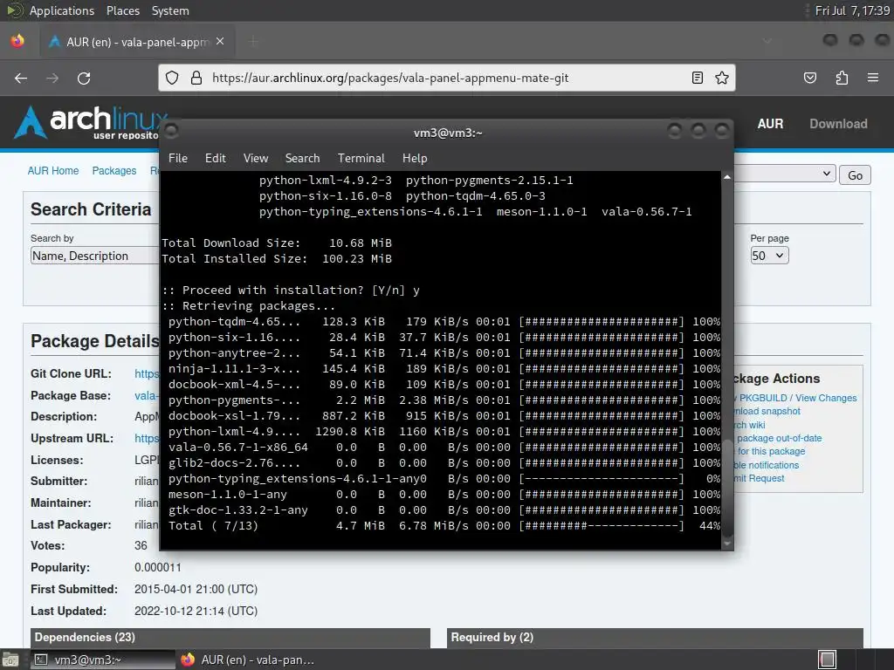The image size is (894, 670).
Task: Click Download in the Arch site header
Action: pos(838,124)
